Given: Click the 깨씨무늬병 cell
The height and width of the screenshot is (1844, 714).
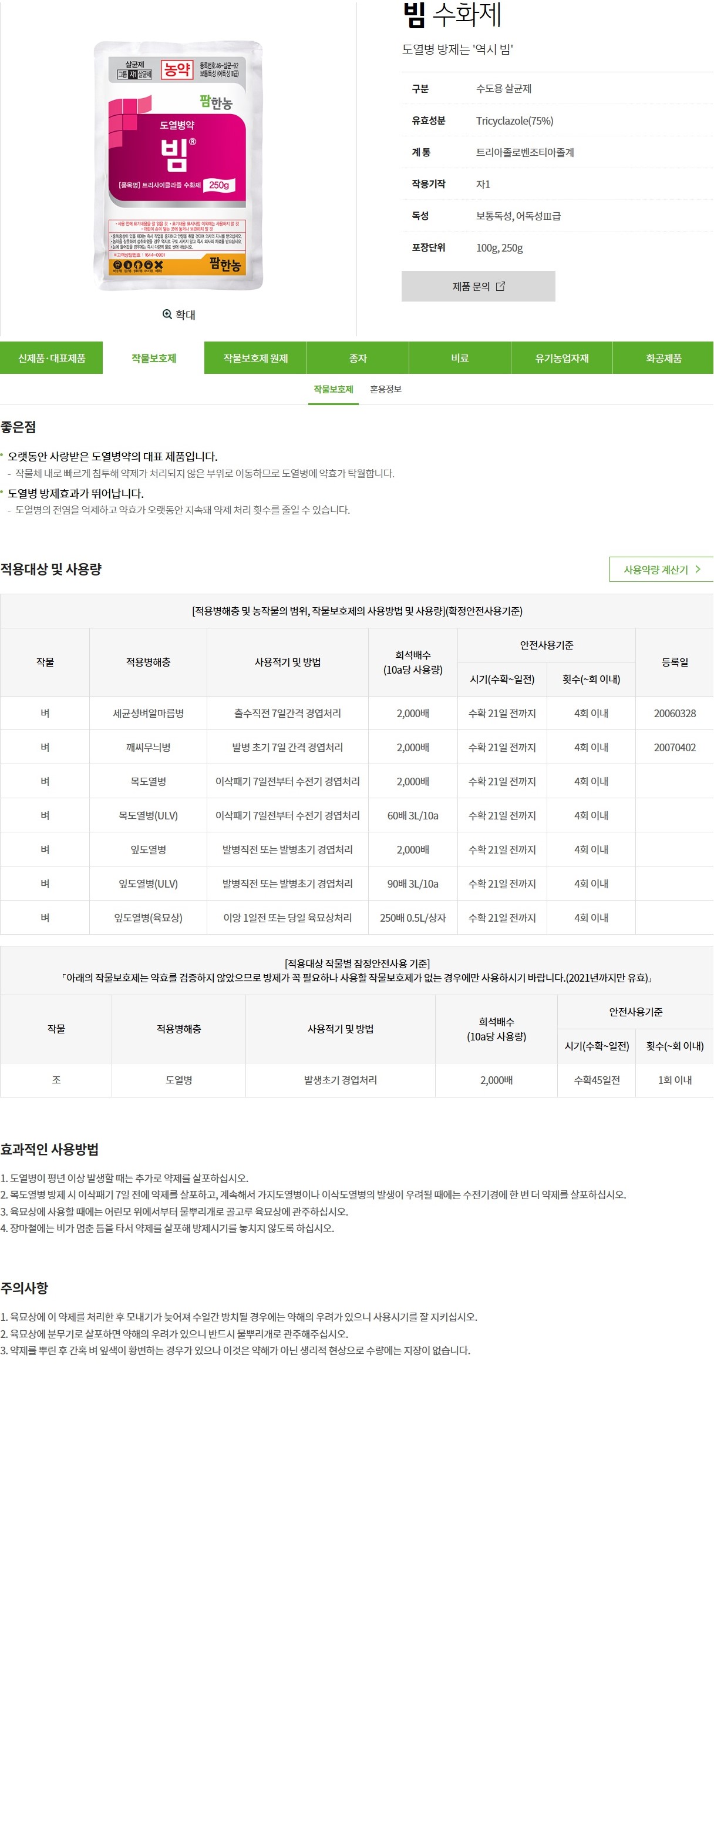Looking at the screenshot, I should 148,747.
